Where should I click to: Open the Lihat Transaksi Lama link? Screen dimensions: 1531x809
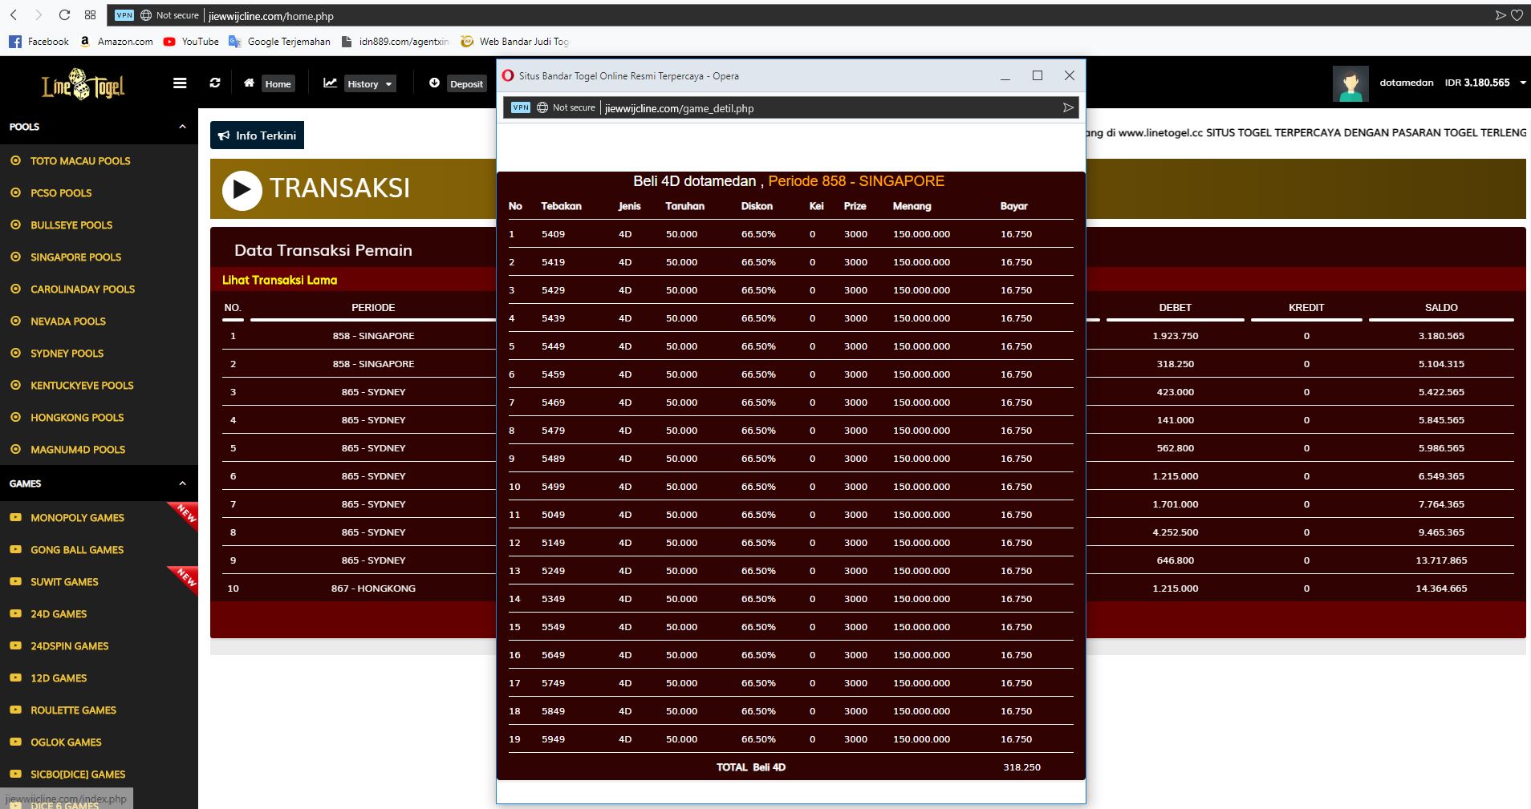pyautogui.click(x=279, y=280)
